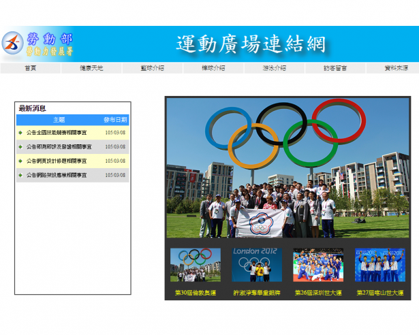
Task: Click date 105/03/08 in 公告網路架設應檢 row
Action: tap(115, 175)
